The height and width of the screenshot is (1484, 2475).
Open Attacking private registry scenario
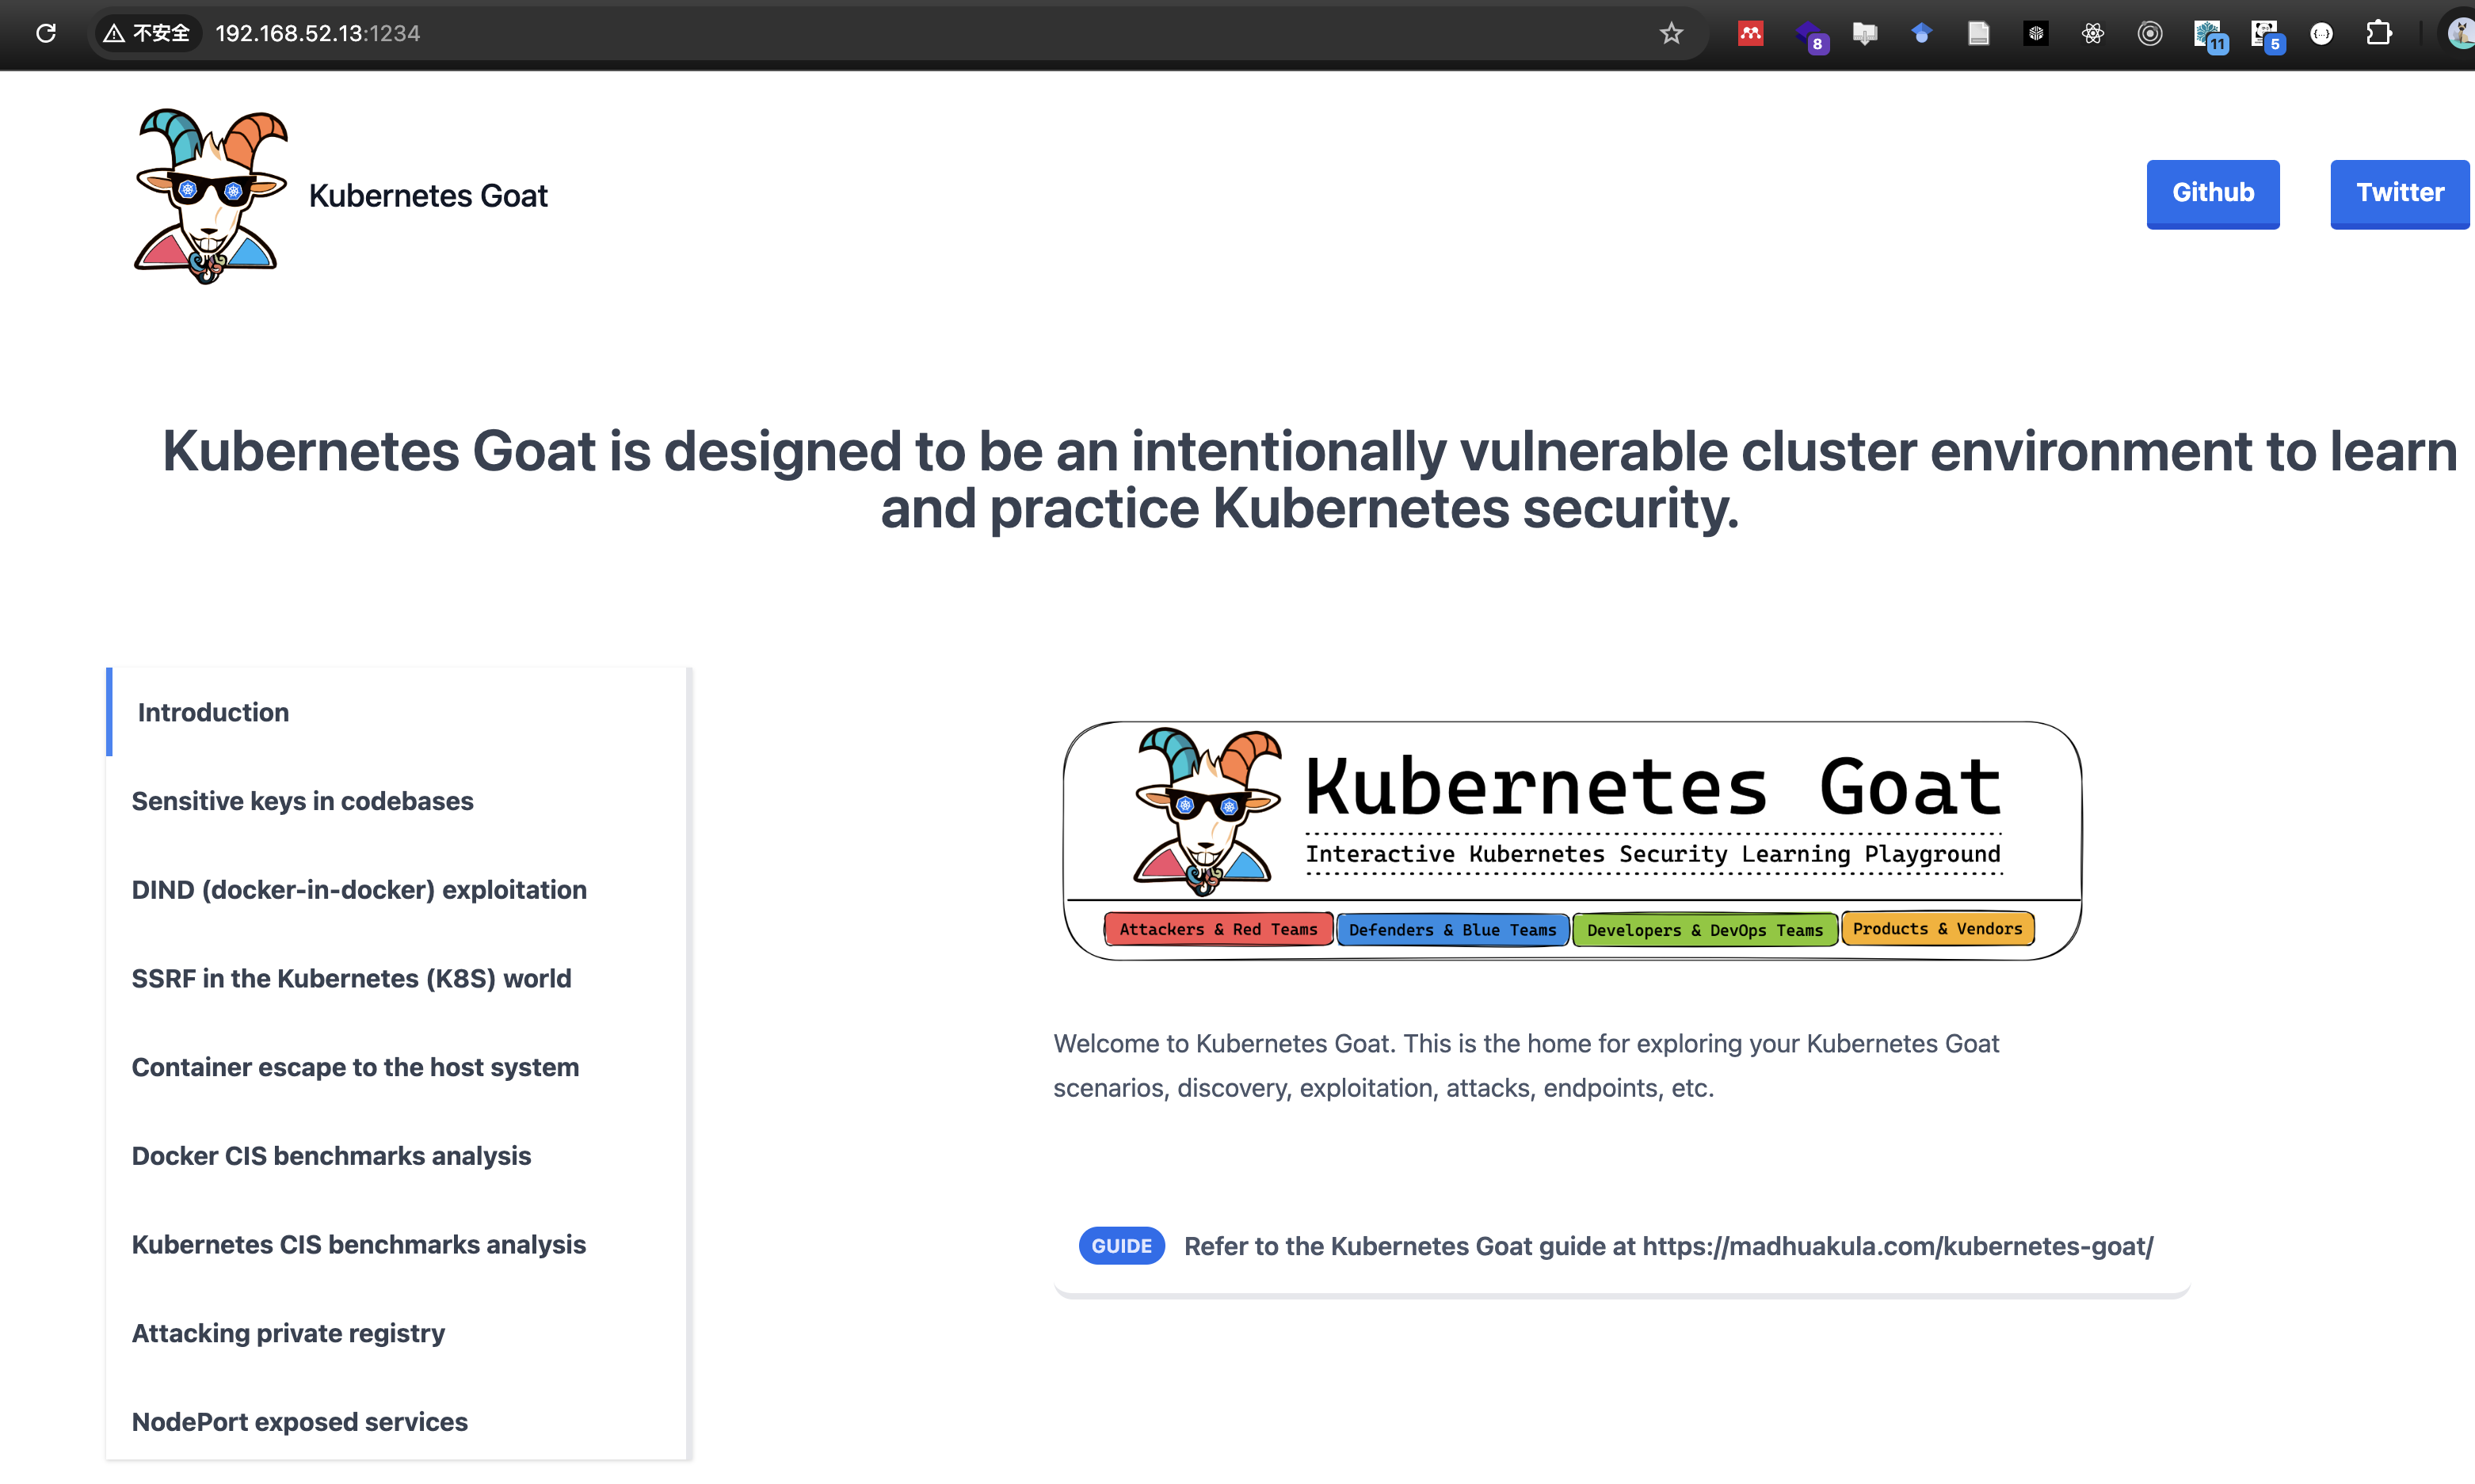(288, 1333)
